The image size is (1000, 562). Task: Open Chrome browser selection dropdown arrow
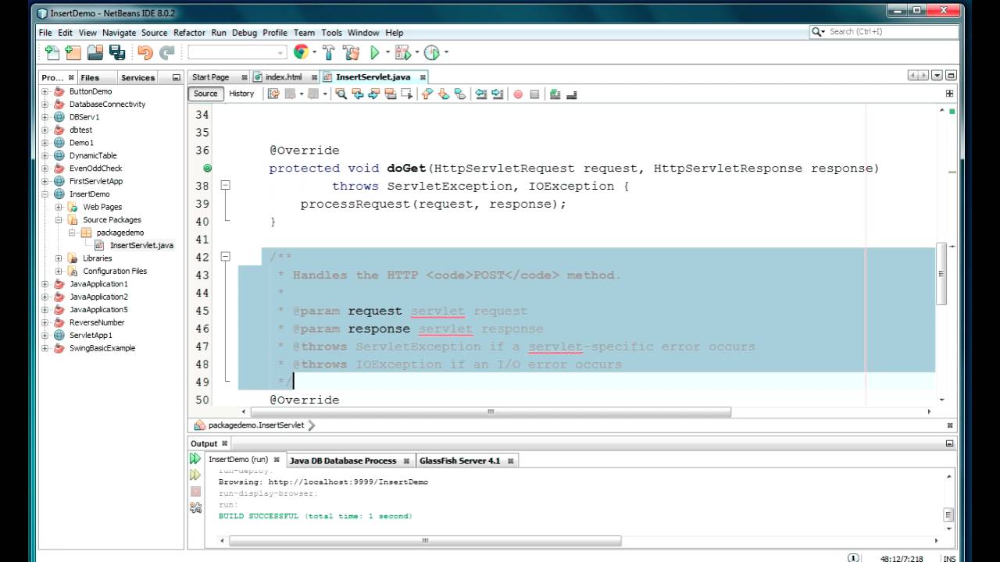[314, 53]
